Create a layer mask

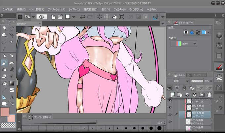[x=202, y=95]
